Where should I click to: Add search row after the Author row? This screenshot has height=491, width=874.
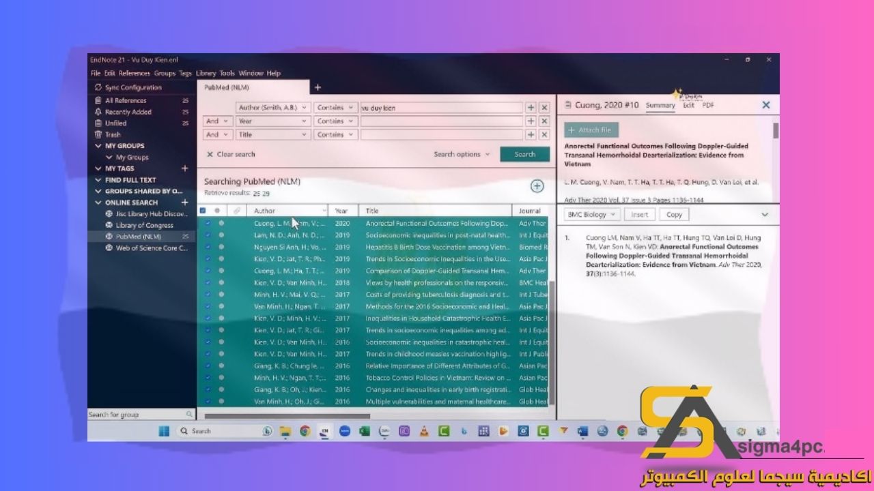tap(531, 108)
